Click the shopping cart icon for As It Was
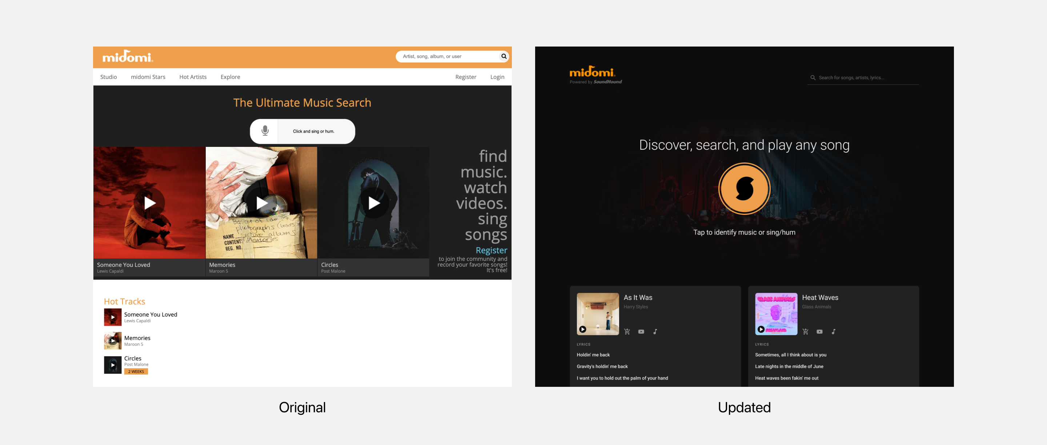The height and width of the screenshot is (445, 1047). click(627, 332)
